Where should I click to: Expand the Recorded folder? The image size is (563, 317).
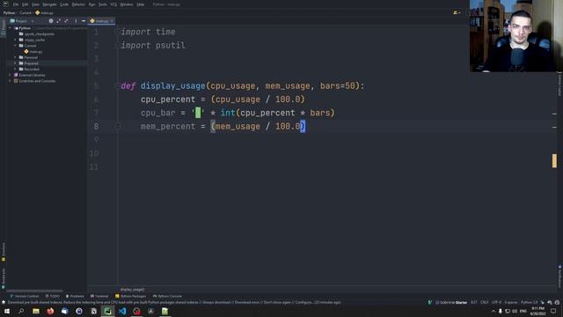pyautogui.click(x=16, y=69)
